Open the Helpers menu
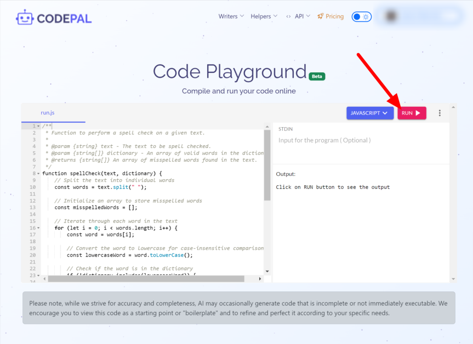 pyautogui.click(x=263, y=16)
